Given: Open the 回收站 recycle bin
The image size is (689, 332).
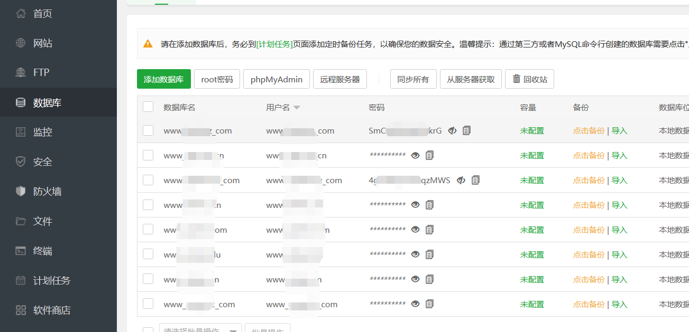Looking at the screenshot, I should tap(529, 79).
